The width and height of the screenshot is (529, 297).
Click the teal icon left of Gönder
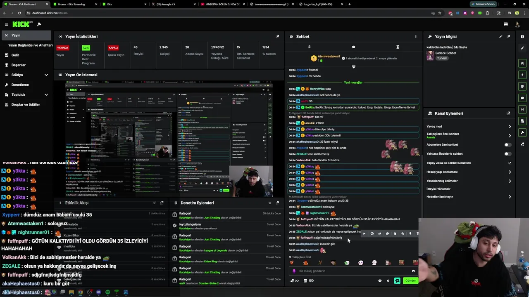(x=397, y=280)
